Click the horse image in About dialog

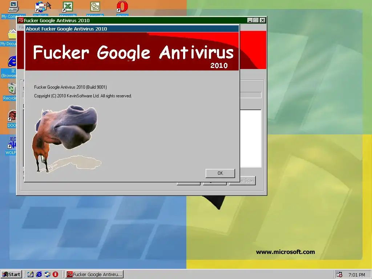(66, 139)
